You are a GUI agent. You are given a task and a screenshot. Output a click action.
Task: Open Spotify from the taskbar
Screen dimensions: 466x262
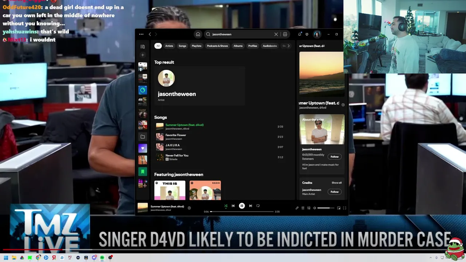[102, 258]
